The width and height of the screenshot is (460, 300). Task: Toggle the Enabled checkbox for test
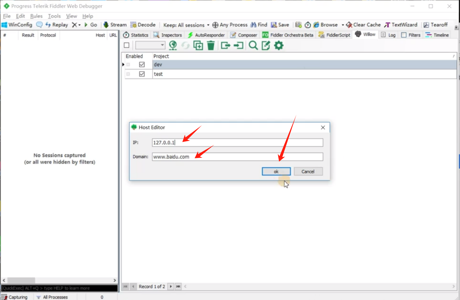click(x=142, y=74)
